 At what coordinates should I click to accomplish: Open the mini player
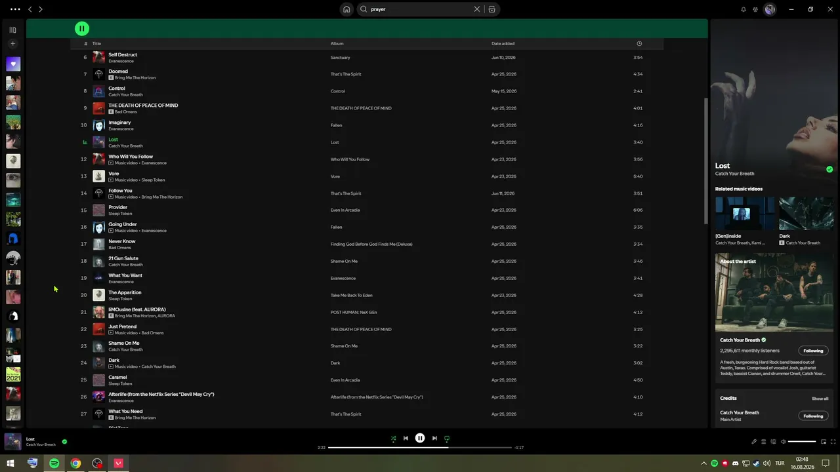[824, 441]
